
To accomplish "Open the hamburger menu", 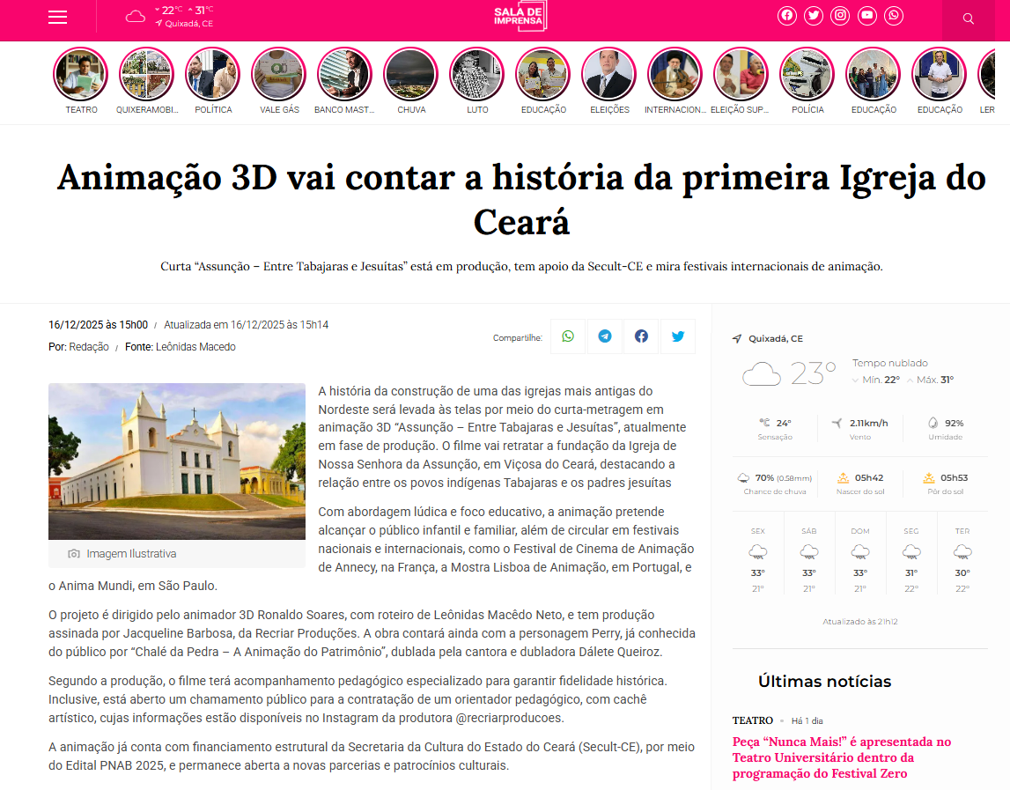I will (x=57, y=18).
